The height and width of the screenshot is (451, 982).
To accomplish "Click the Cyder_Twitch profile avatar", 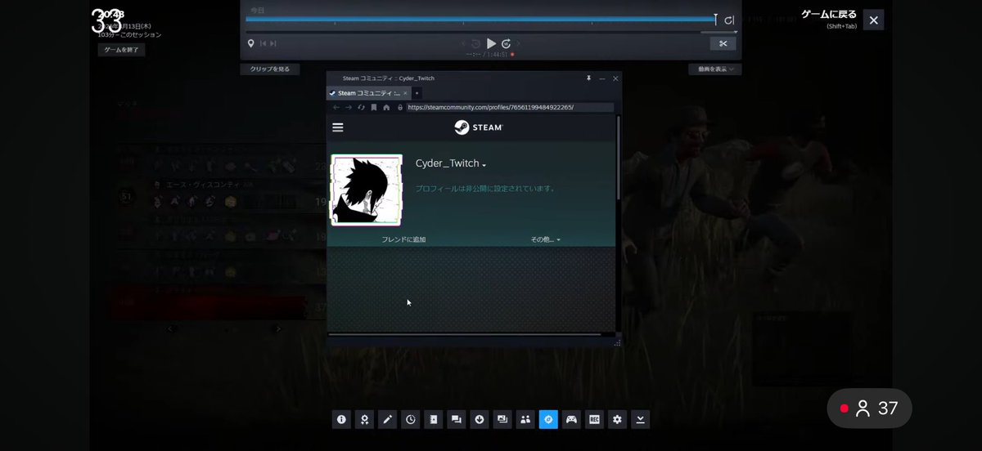I will tap(366, 190).
